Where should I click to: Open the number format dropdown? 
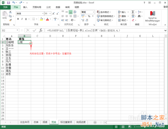click(93, 12)
